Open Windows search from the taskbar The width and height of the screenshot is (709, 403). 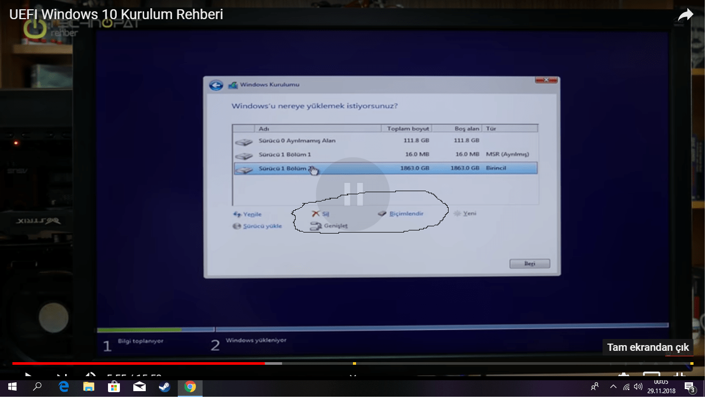(x=37, y=386)
